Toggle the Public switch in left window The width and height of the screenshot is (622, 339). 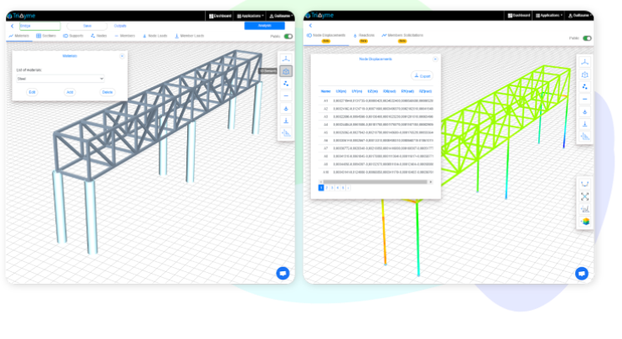288,37
